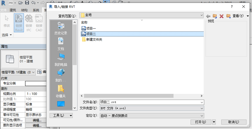This screenshot has width=252, height=129.
Task: Go back with the gray arrow icon
Action: 208,16
